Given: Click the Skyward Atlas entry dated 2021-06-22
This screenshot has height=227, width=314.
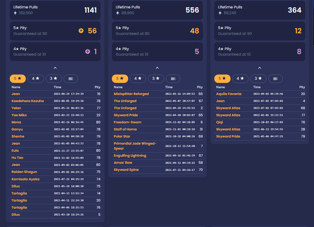Looking at the screenshot, I should coord(260,129).
